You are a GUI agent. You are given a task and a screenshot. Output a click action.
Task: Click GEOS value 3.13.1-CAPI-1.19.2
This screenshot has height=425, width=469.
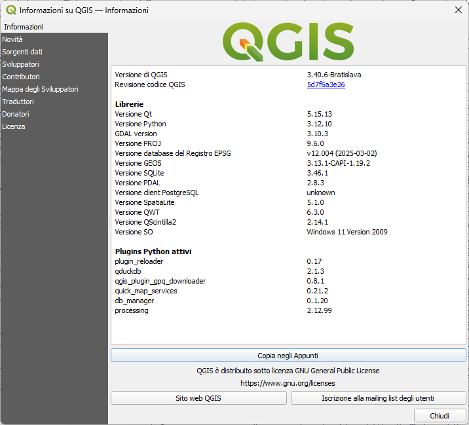(x=338, y=163)
